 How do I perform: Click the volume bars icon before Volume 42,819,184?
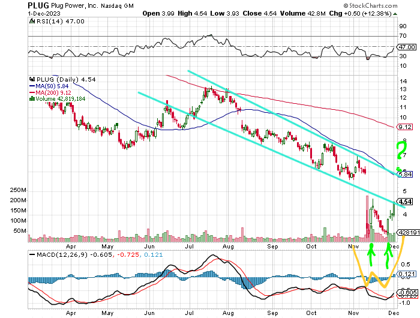[x=32, y=99]
